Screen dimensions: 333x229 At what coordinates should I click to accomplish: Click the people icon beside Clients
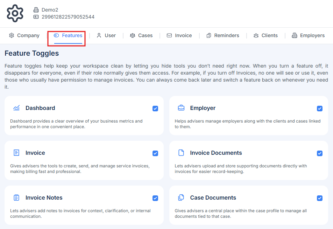(256, 35)
